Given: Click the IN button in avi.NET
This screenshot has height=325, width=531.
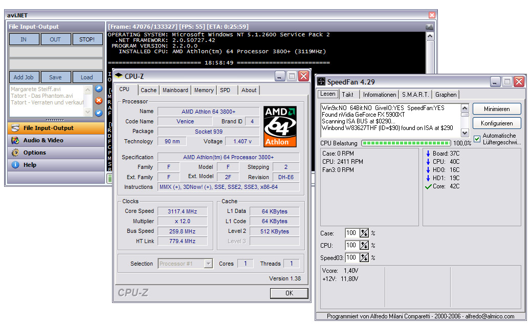Looking at the screenshot, I should (24, 39).
